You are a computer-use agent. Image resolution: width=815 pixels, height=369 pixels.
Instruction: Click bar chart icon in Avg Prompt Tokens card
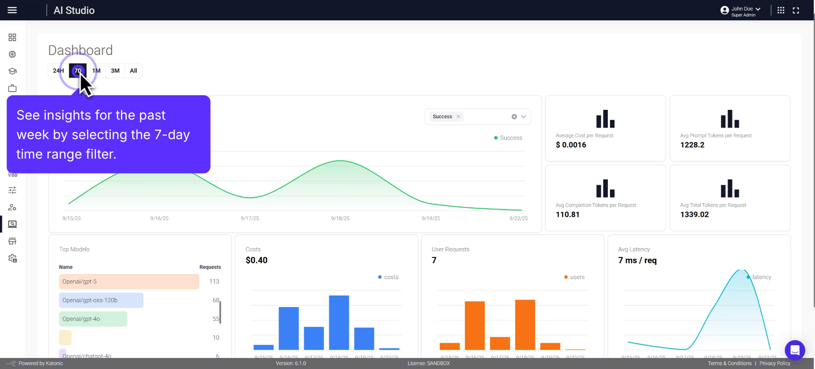(x=730, y=119)
